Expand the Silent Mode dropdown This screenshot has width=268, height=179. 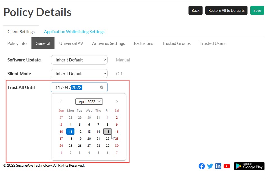click(x=79, y=74)
